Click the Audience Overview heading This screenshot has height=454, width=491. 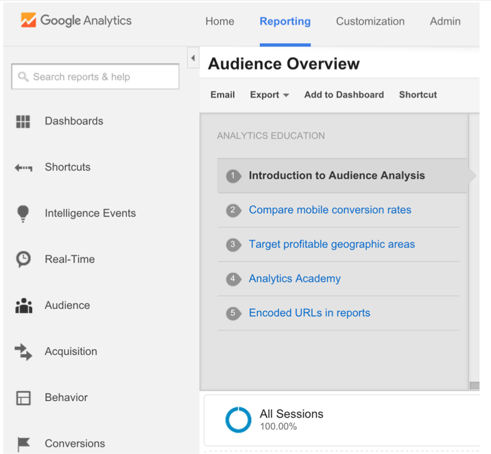(x=284, y=64)
